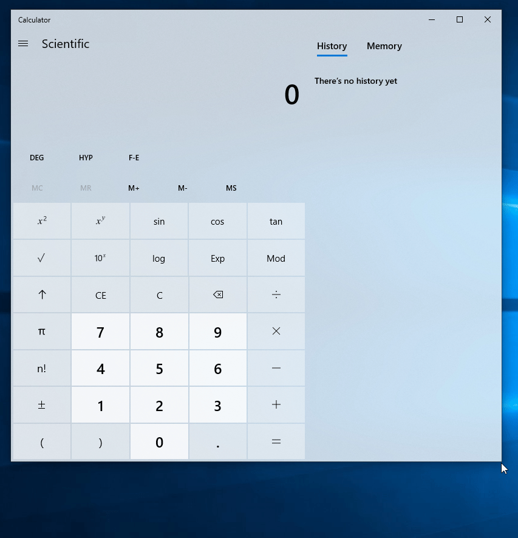Click the pi constant button
Image resolution: width=518 pixels, height=538 pixels.
point(42,332)
